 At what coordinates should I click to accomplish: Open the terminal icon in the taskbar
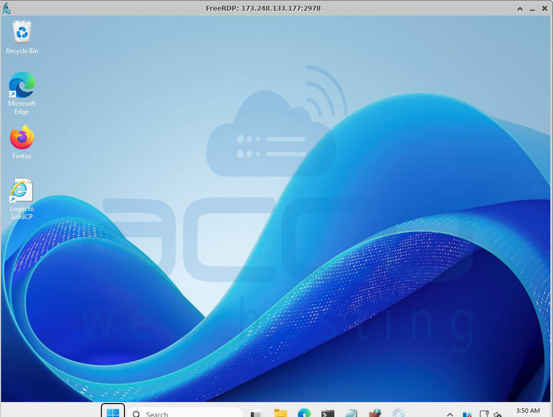tap(328, 413)
